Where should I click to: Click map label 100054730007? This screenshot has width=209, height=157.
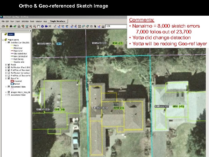[44, 44]
